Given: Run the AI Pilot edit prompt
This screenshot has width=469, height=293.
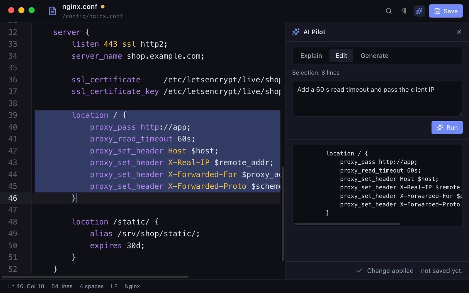Looking at the screenshot, I should click(x=447, y=127).
